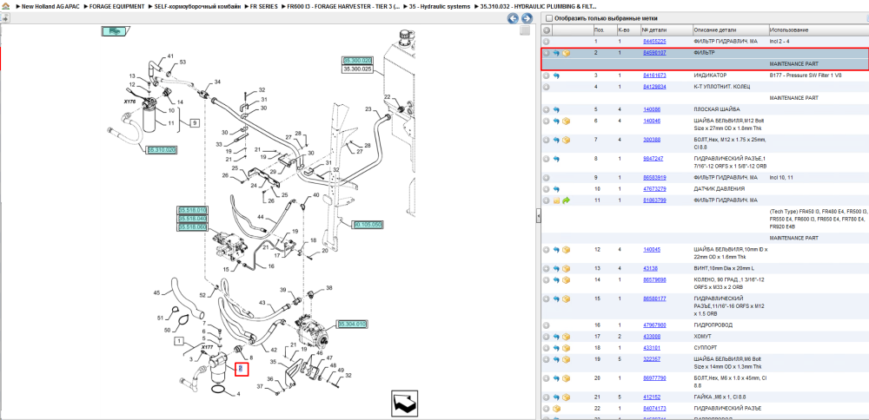Open part number link 86579698
This screenshot has height=420, width=869.
[654, 280]
